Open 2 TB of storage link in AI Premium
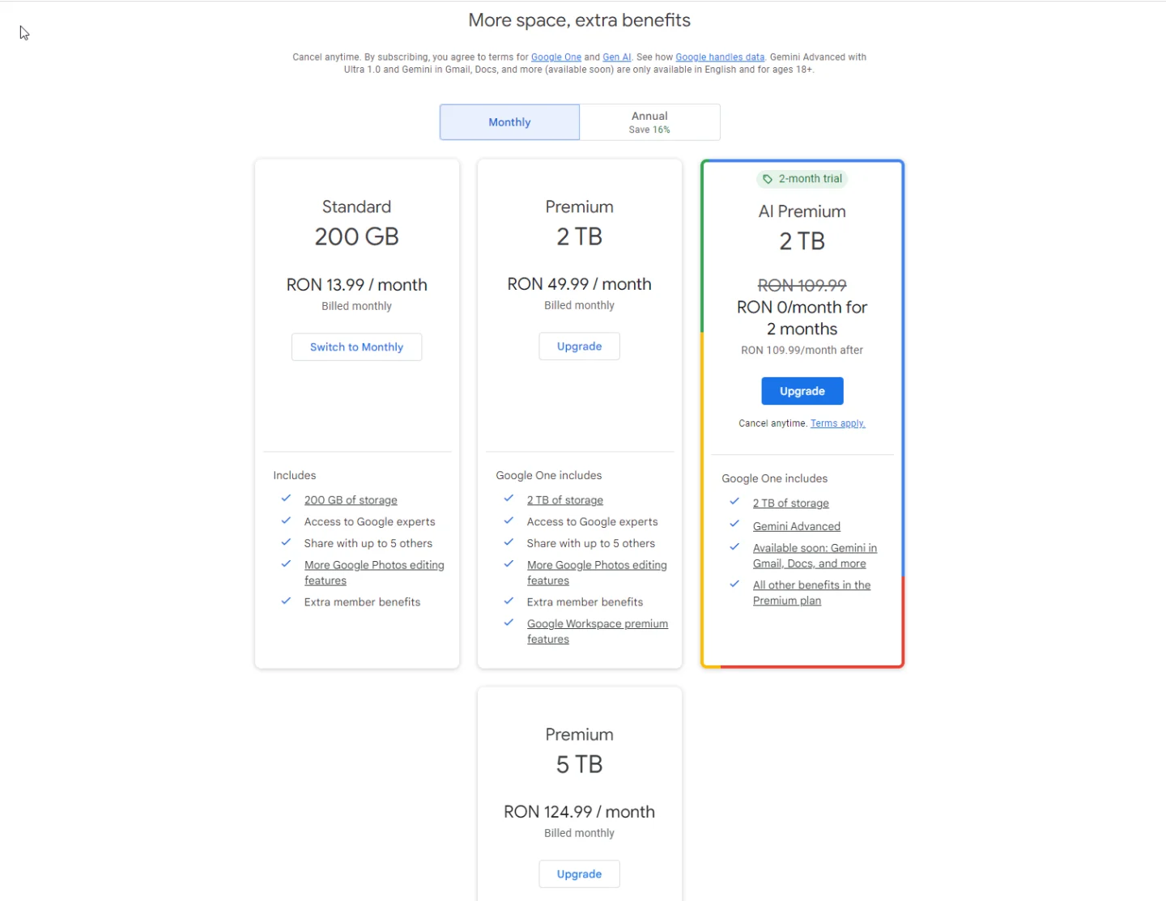 coord(791,504)
